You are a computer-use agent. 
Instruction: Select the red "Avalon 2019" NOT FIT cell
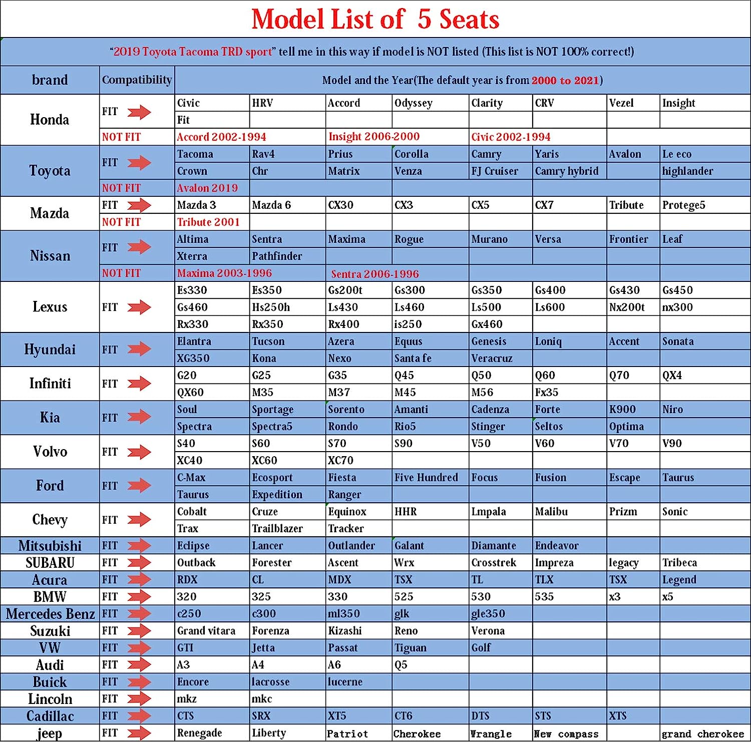pos(207,188)
